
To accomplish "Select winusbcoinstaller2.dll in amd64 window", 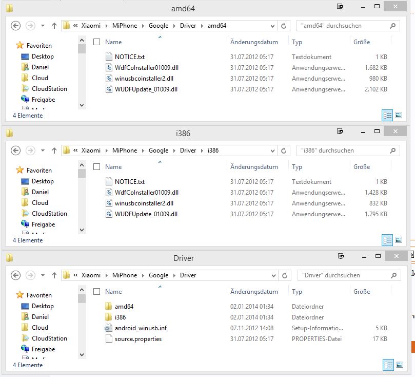I will tap(144, 79).
